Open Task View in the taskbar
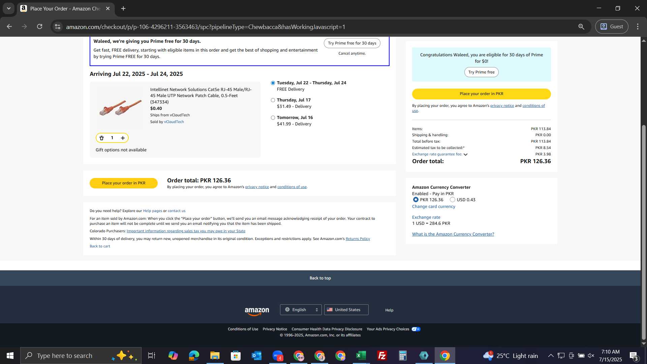Image resolution: width=647 pixels, height=364 pixels. click(152, 356)
